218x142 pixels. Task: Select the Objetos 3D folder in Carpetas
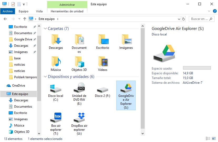(x=79, y=62)
